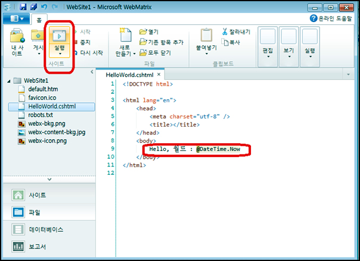The width and height of the screenshot is (360, 261).
Task: Open the collapsed 편집 ribbon group
Action: [x=268, y=47]
